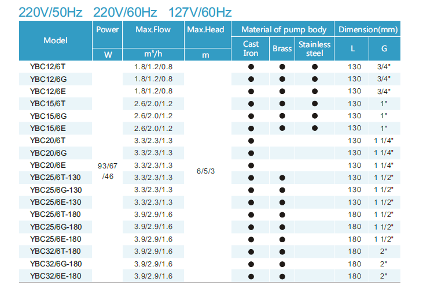
Task: Click the Brass dot in YBC25/6T-130 row
Action: click(x=282, y=178)
